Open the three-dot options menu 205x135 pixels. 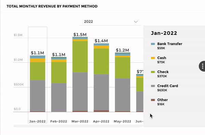(x=202, y=66)
